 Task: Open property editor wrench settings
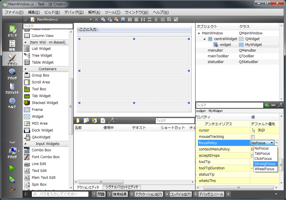tap(280, 105)
